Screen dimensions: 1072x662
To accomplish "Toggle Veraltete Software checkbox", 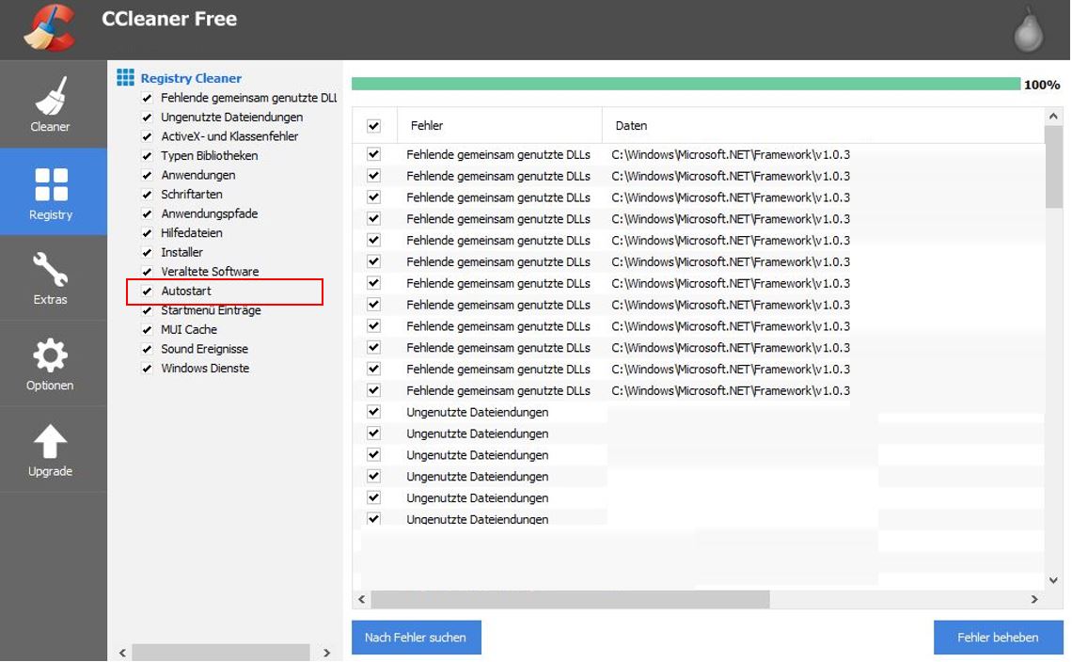I will tap(147, 272).
